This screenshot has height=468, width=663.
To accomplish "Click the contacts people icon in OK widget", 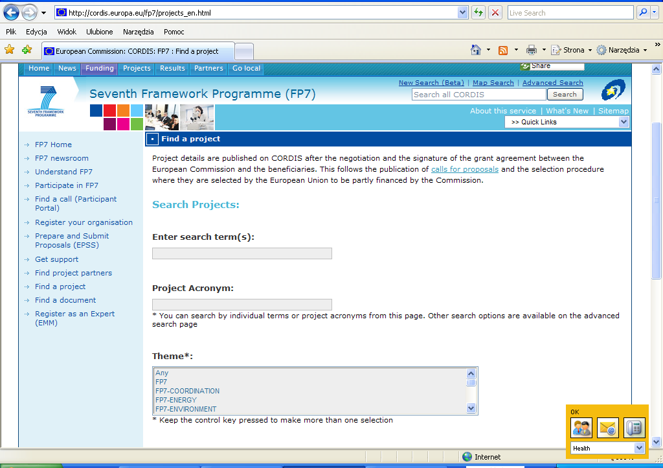I will (581, 428).
